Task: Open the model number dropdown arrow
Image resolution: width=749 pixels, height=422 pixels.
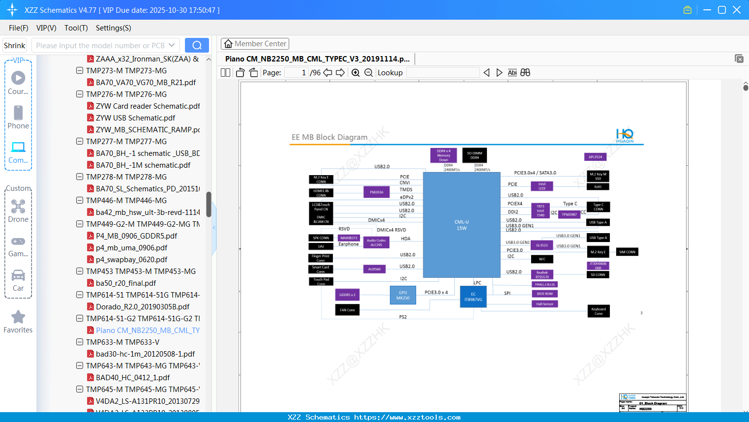Action: [x=172, y=45]
